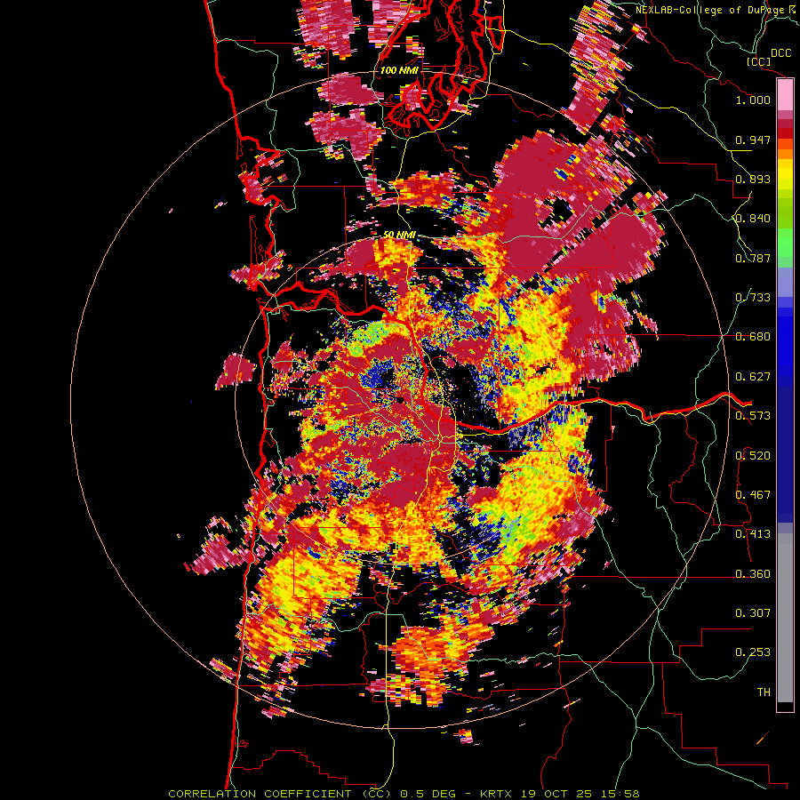Select the 0.893 scale value
The height and width of the screenshot is (800, 800).
click(753, 179)
